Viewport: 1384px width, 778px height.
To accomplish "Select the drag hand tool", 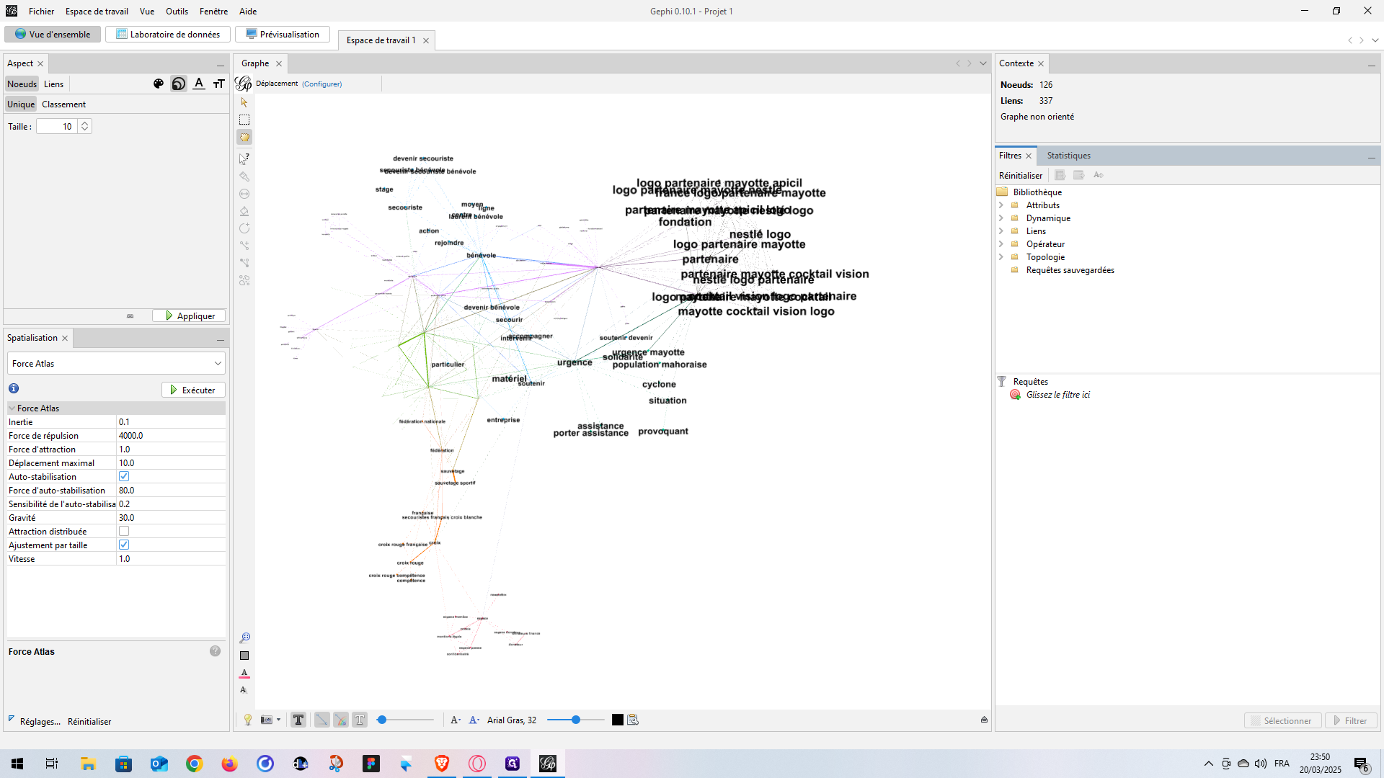I will [x=244, y=137].
